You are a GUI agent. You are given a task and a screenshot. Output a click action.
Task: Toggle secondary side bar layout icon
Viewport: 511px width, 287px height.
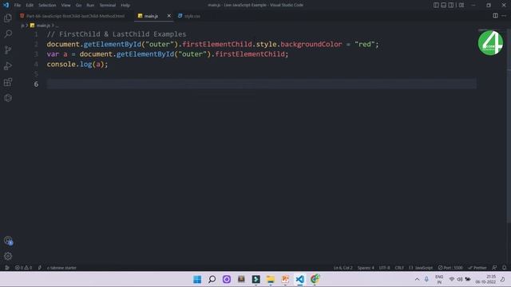pyautogui.click(x=451, y=5)
